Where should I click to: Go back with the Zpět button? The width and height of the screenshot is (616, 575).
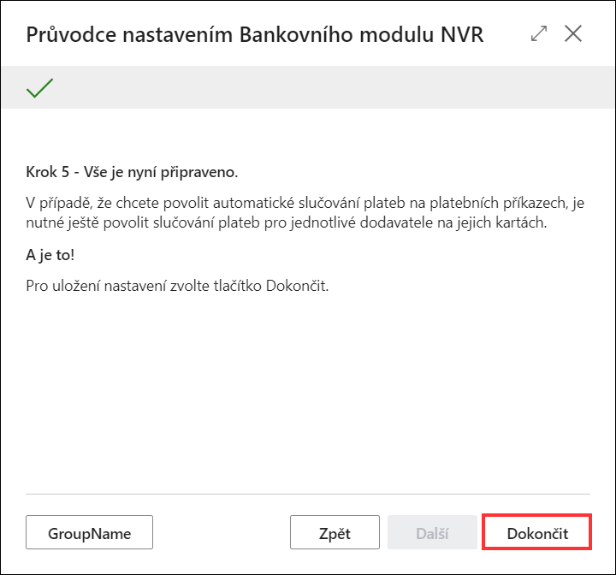point(335,532)
